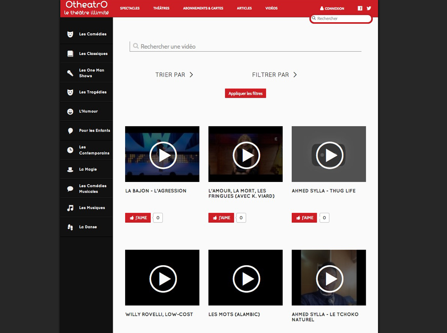This screenshot has width=447, height=333.
Task: Go to Abonnements & Cartes menu
Action: tap(203, 8)
